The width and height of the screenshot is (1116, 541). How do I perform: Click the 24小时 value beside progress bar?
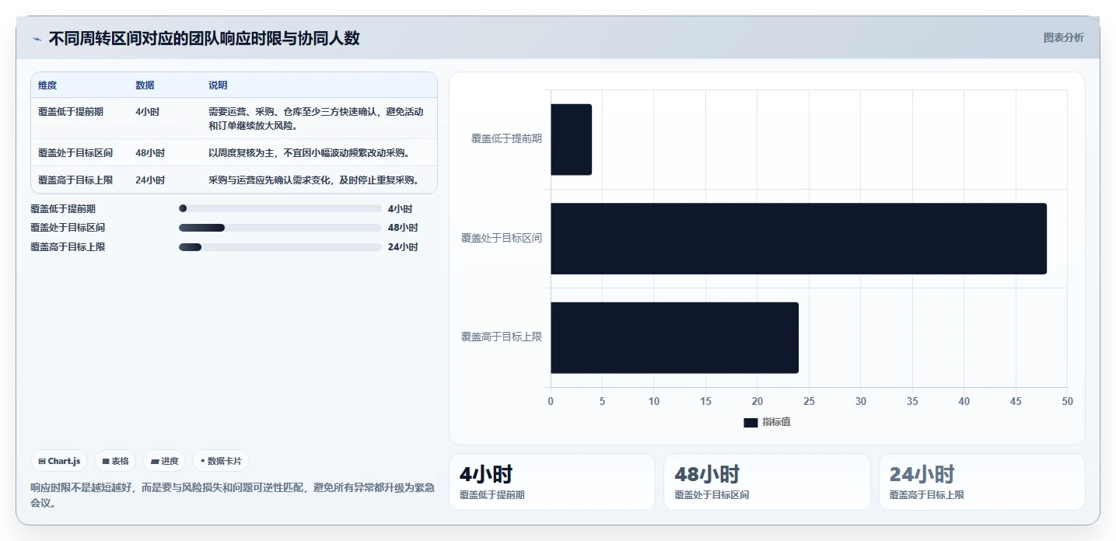coord(403,247)
